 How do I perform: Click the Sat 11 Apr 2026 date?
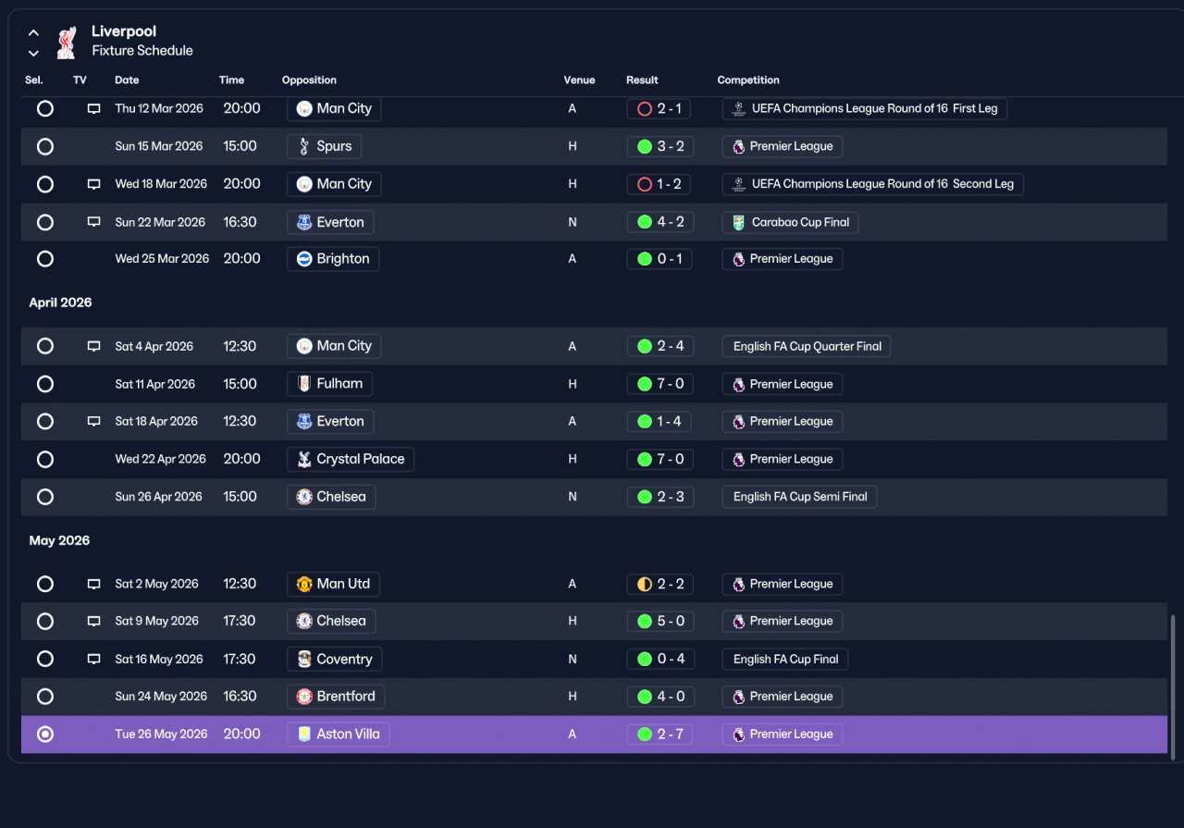click(x=155, y=384)
